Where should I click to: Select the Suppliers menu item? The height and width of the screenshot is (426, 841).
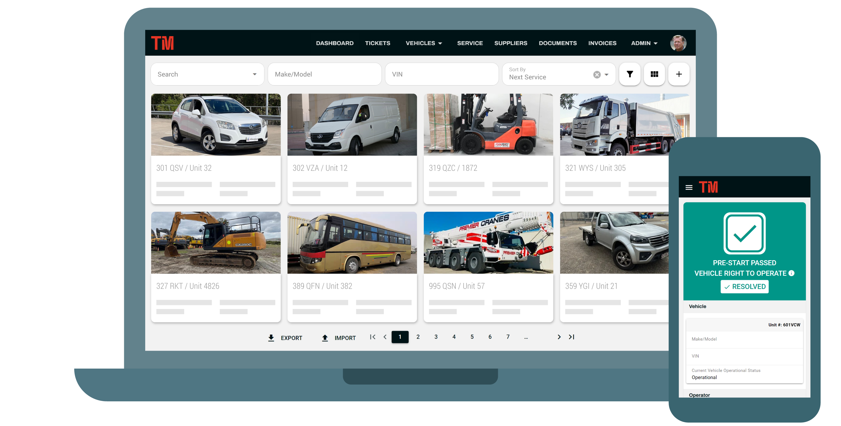[x=510, y=43]
